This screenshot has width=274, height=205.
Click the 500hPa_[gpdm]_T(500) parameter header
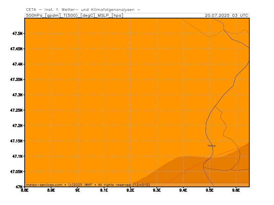tap(75, 15)
